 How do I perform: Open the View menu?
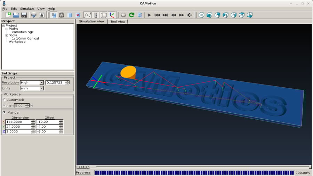click(x=41, y=9)
